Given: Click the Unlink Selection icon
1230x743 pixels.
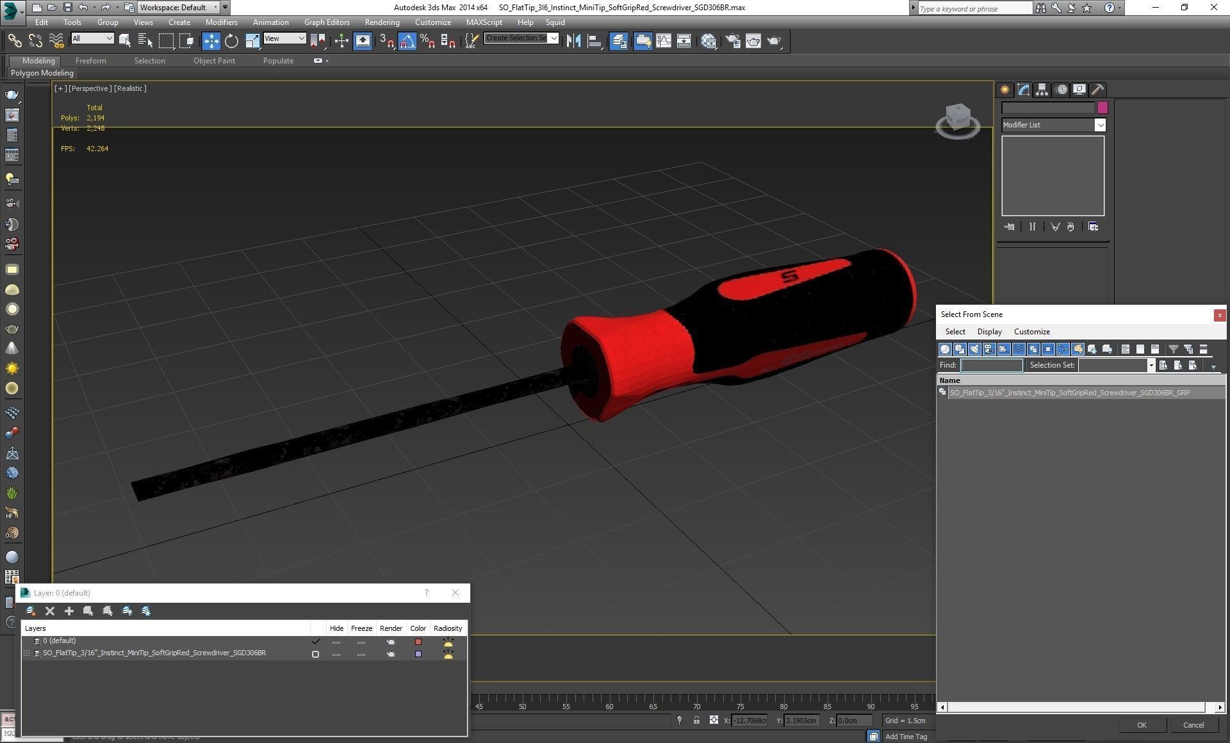Looking at the screenshot, I should [35, 41].
